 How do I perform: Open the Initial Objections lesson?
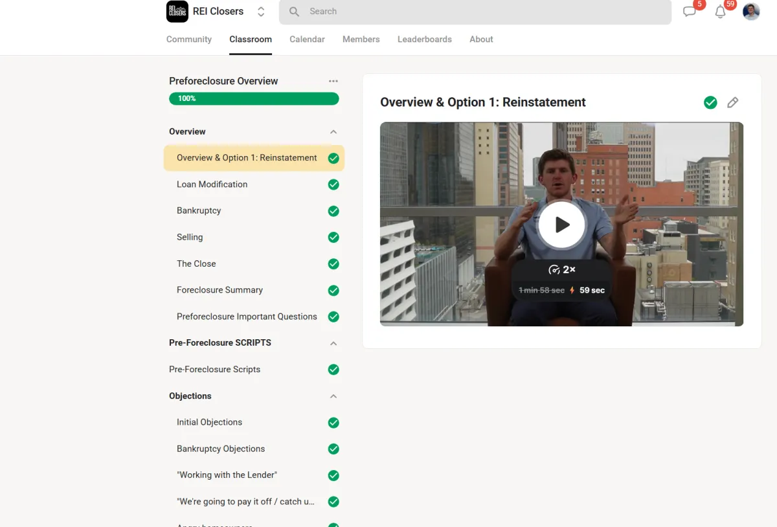coord(209,422)
